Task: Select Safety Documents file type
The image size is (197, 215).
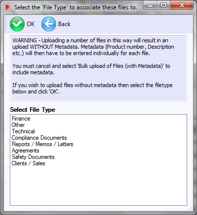Action: [x=33, y=157]
